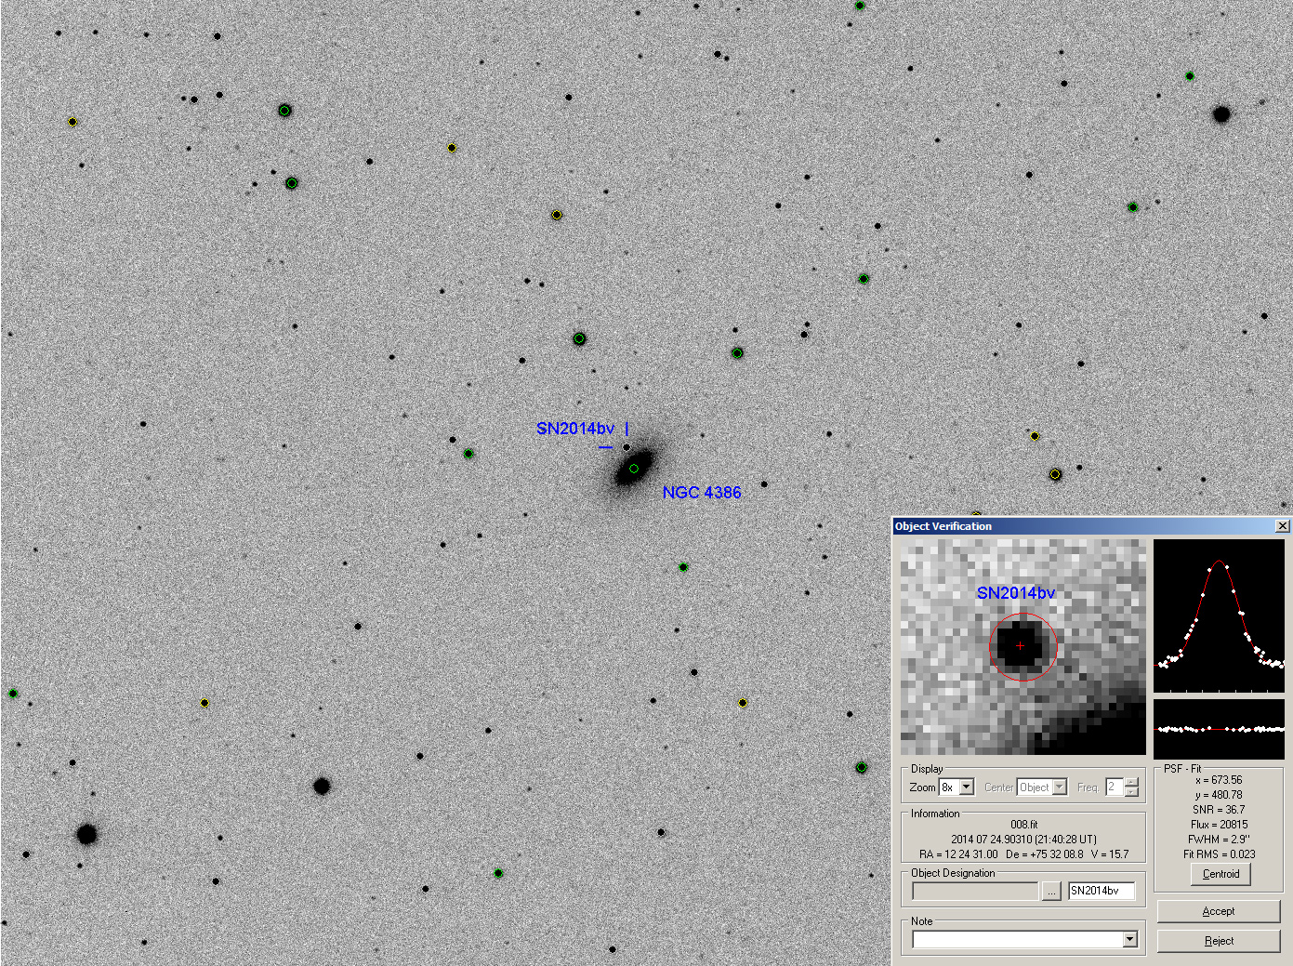Click the green circle marker on galaxy NGC 4386
Viewport: 1293px width, 966px height.
[634, 469]
